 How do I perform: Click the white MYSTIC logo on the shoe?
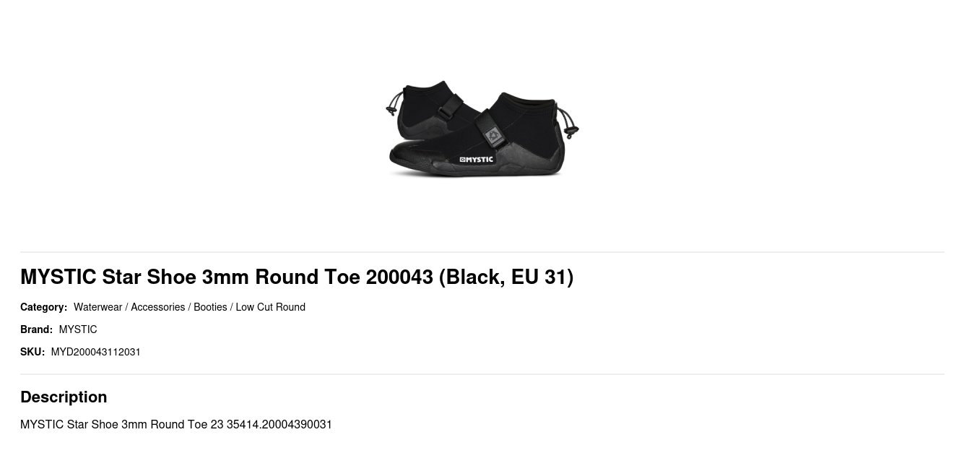477,159
